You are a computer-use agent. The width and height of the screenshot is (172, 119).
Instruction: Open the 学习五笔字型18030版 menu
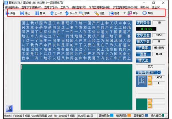click(x=125, y=7)
